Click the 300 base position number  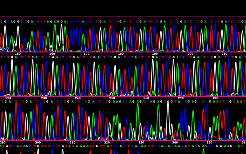click(x=38, y=143)
